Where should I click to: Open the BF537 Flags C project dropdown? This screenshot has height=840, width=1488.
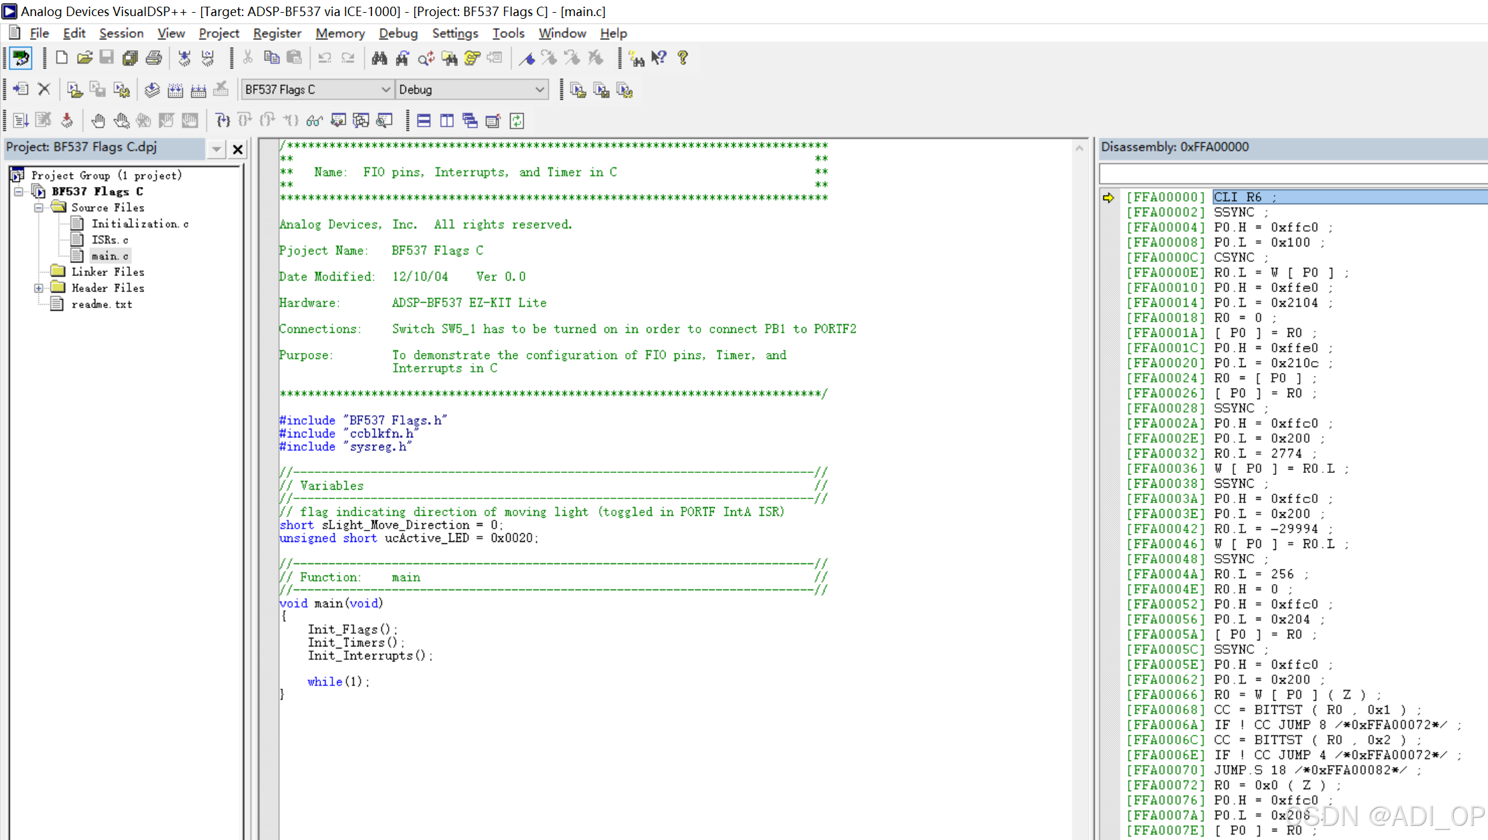[385, 89]
